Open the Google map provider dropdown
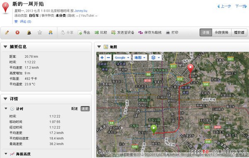Viewport: 249px width, 158px height. click(x=122, y=58)
